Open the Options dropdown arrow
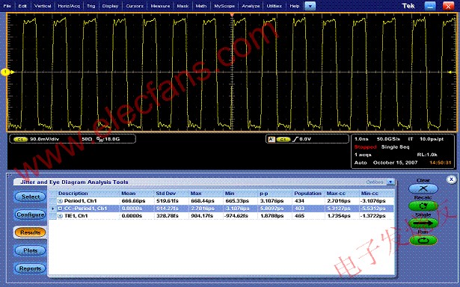This screenshot has height=287, width=460. (390, 182)
